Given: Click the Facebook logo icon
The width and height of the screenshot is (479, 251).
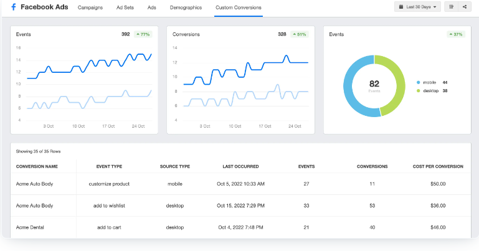Looking at the screenshot, I should coord(14,7).
